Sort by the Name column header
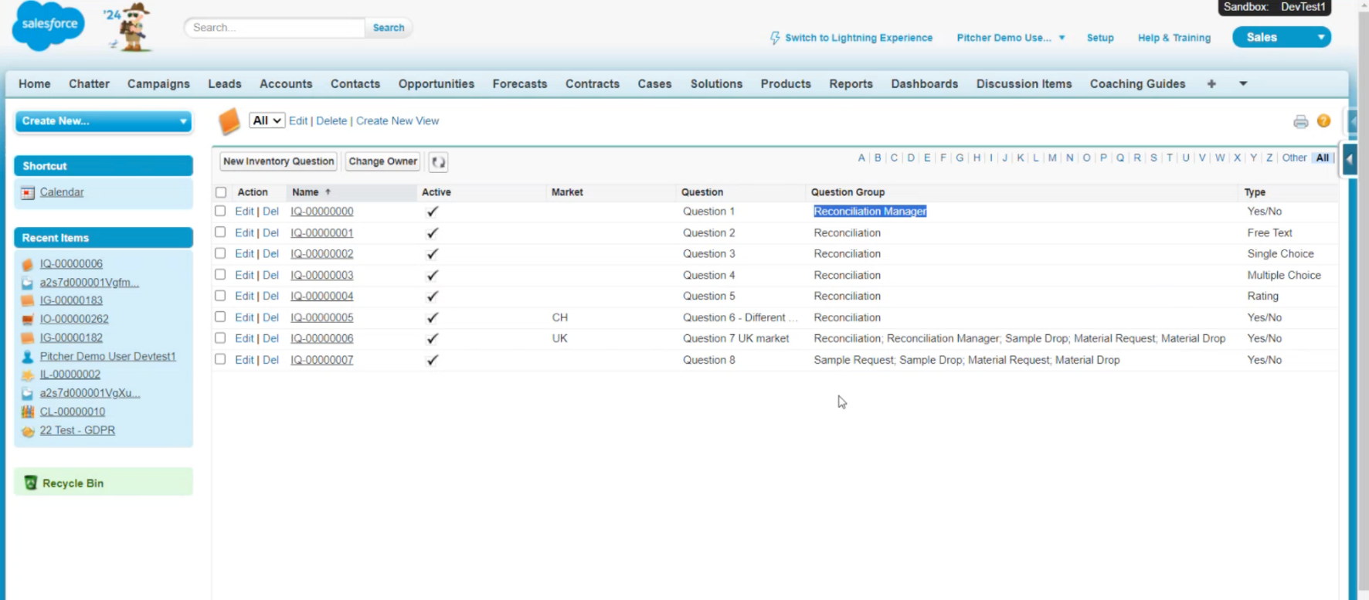 pos(305,192)
